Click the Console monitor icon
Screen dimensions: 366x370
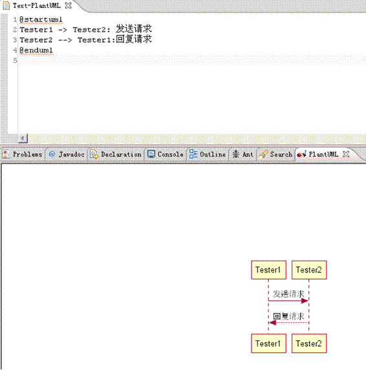pyautogui.click(x=151, y=155)
